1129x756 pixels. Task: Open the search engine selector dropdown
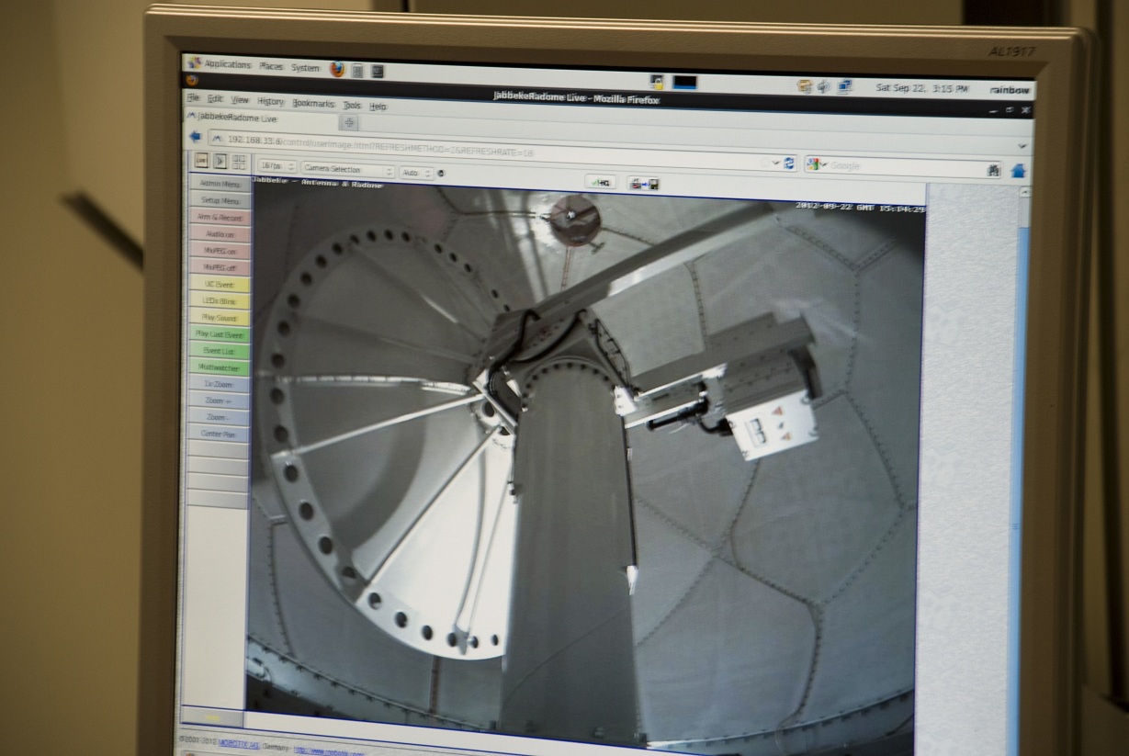(x=816, y=164)
